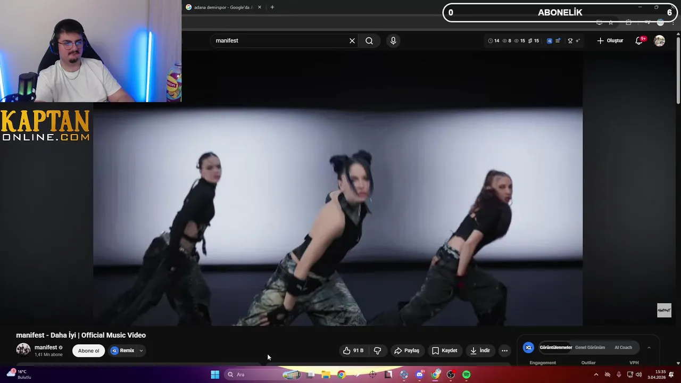Click the Engagement label in stats panel
Image resolution: width=681 pixels, height=383 pixels.
543,363
